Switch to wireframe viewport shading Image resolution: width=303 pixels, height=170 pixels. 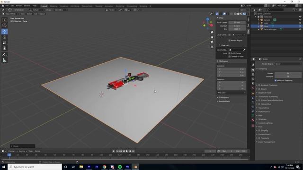point(235,14)
